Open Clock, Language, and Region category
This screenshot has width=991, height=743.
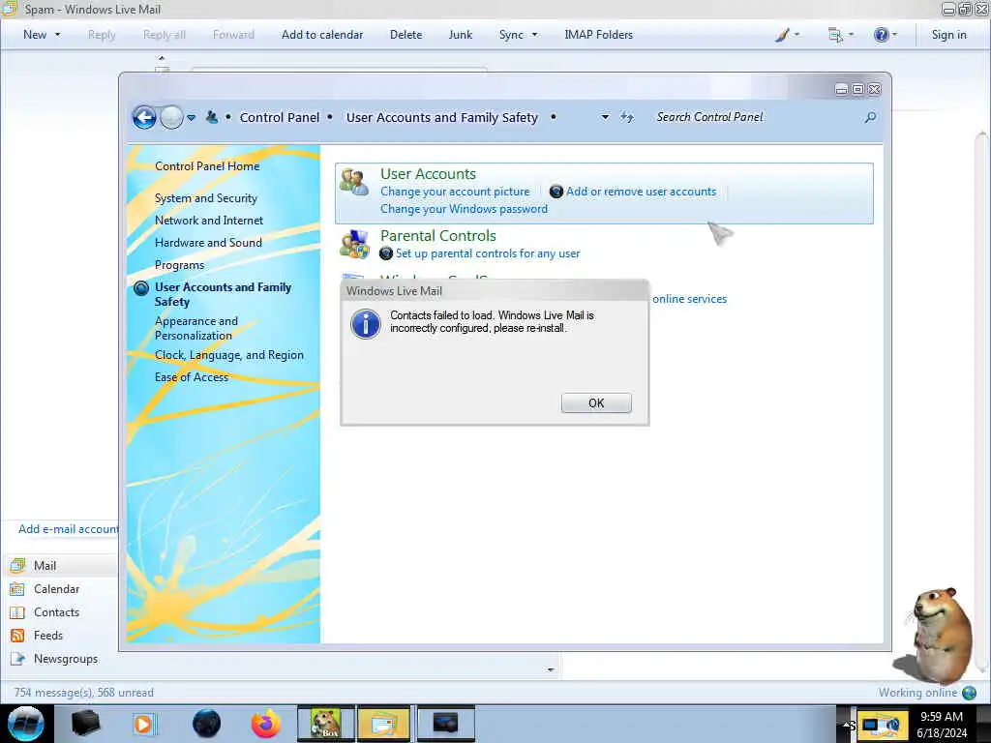click(x=228, y=355)
